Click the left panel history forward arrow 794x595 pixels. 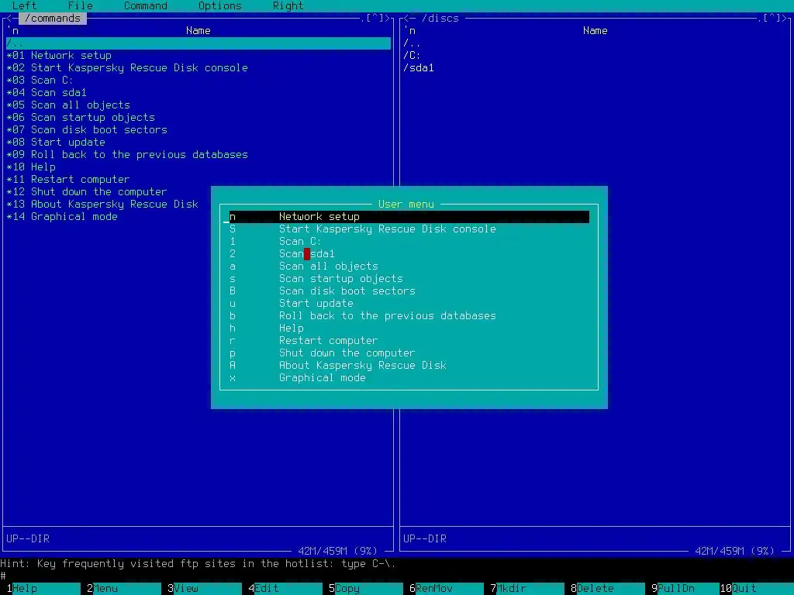pos(388,19)
